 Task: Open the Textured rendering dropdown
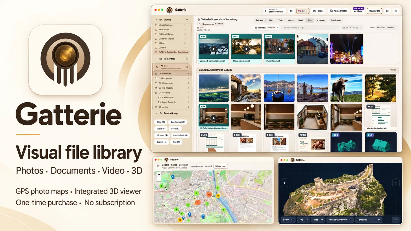pyautogui.click(x=368, y=220)
